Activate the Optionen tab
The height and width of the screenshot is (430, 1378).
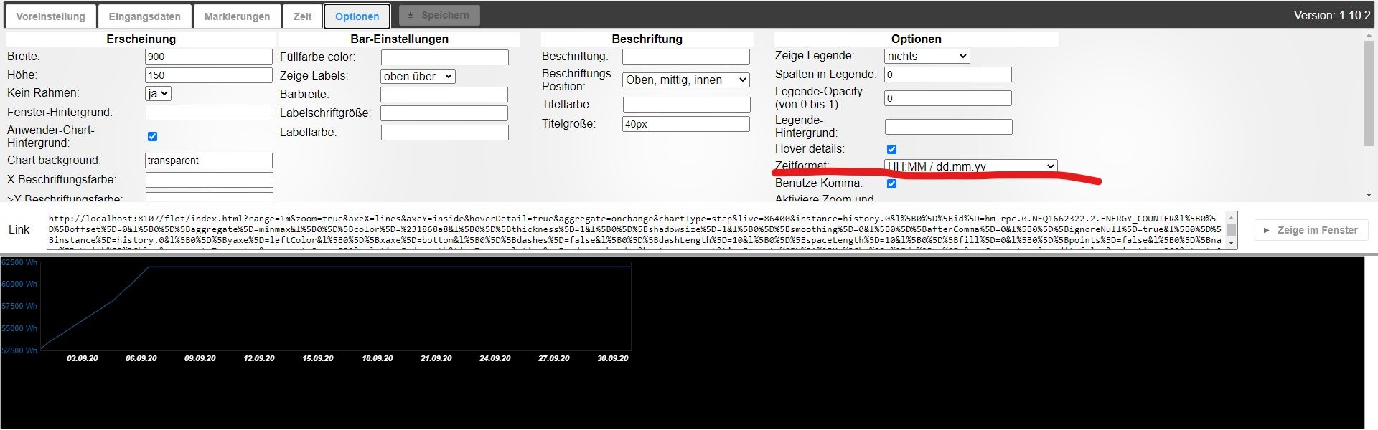click(357, 16)
